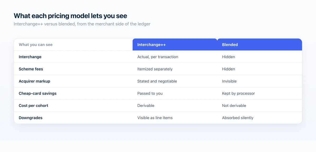The height and width of the screenshot is (152, 316).
Task: Click the 'What each pricing model' heading
Action: tap(70, 16)
